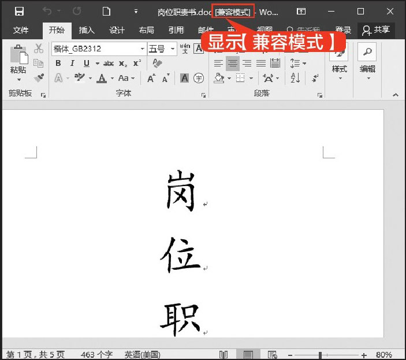This screenshot has width=406, height=360.
Task: Toggle center paragraph alignment
Action: click(233, 64)
